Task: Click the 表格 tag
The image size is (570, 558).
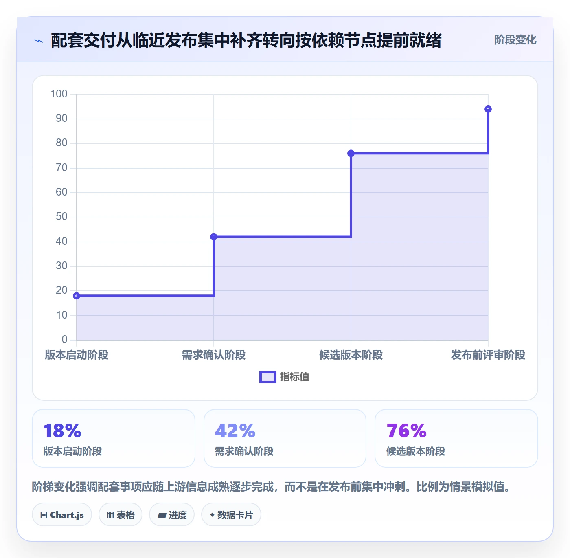Action: pos(121,515)
